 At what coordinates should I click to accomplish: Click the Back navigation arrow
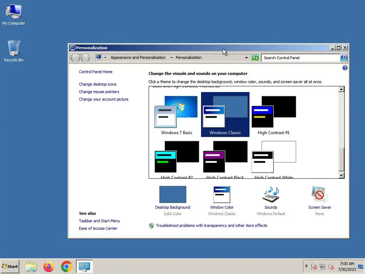(x=75, y=58)
